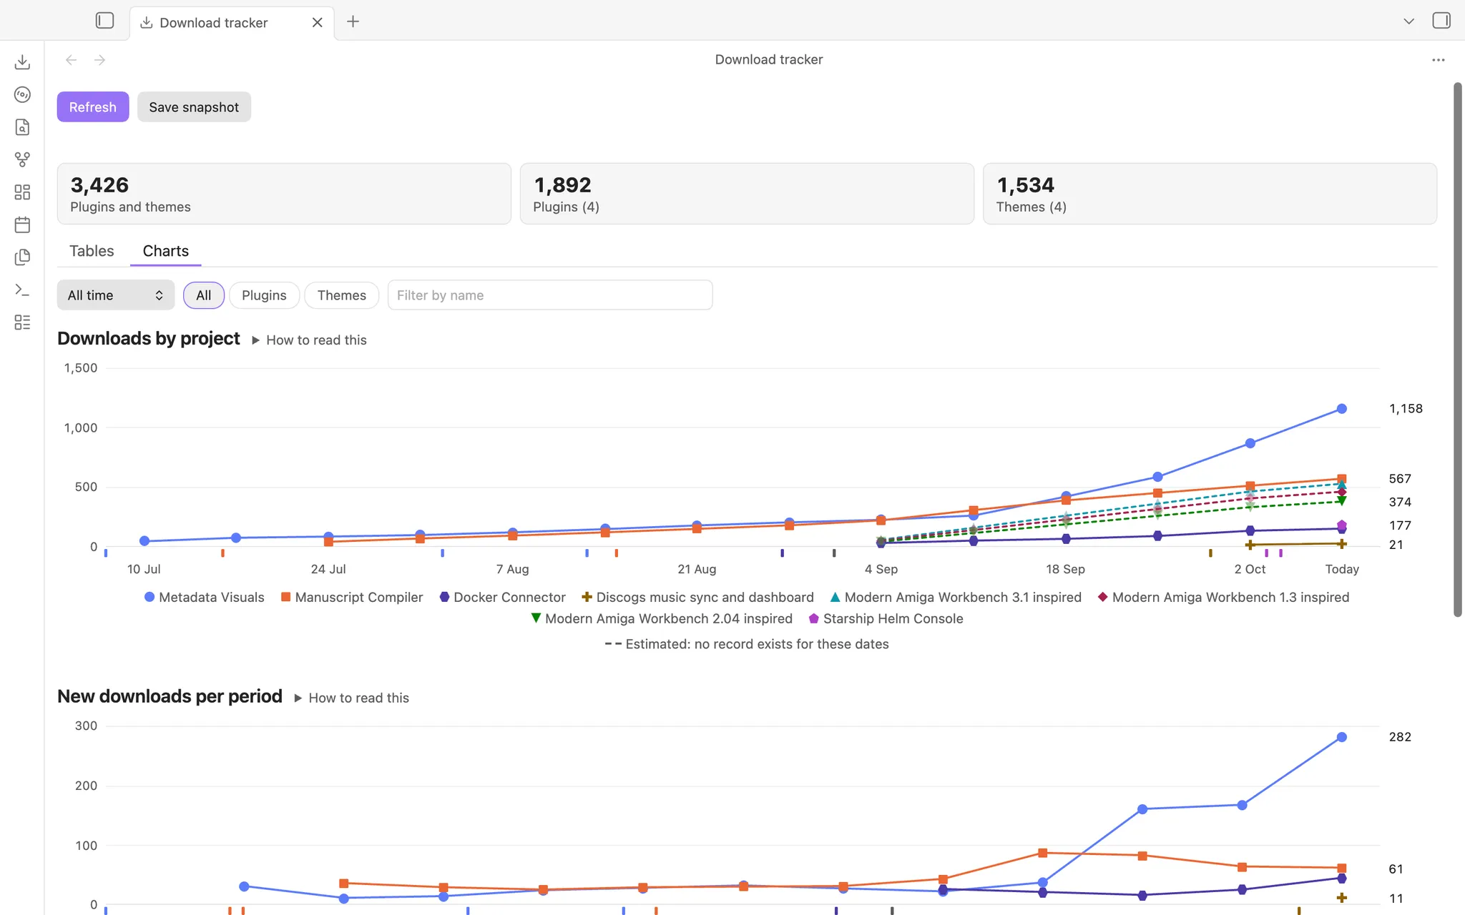
Task: Toggle the left sidebar panel icon
Action: click(104, 21)
